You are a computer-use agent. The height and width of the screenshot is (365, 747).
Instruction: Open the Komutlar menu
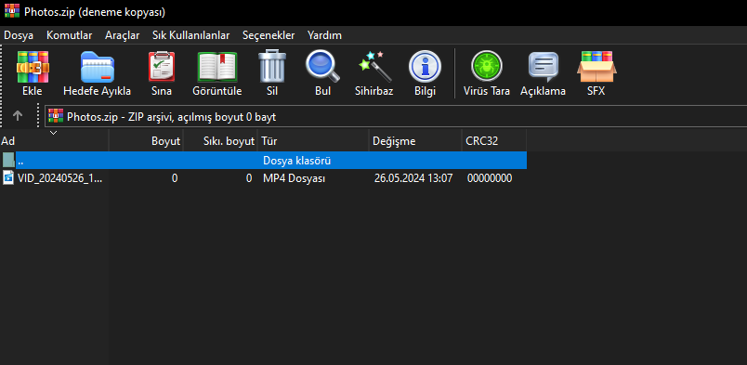coord(69,35)
